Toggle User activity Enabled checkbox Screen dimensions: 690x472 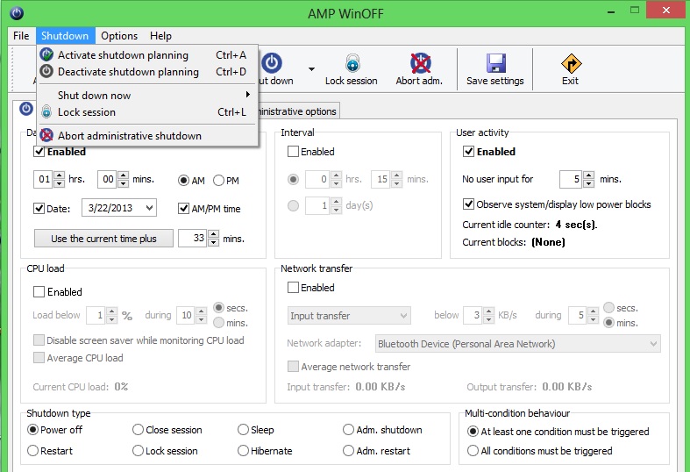pos(469,152)
